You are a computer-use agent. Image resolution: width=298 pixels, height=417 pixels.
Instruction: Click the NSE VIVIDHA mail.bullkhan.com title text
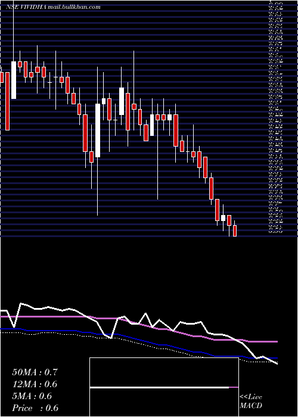[53, 7]
